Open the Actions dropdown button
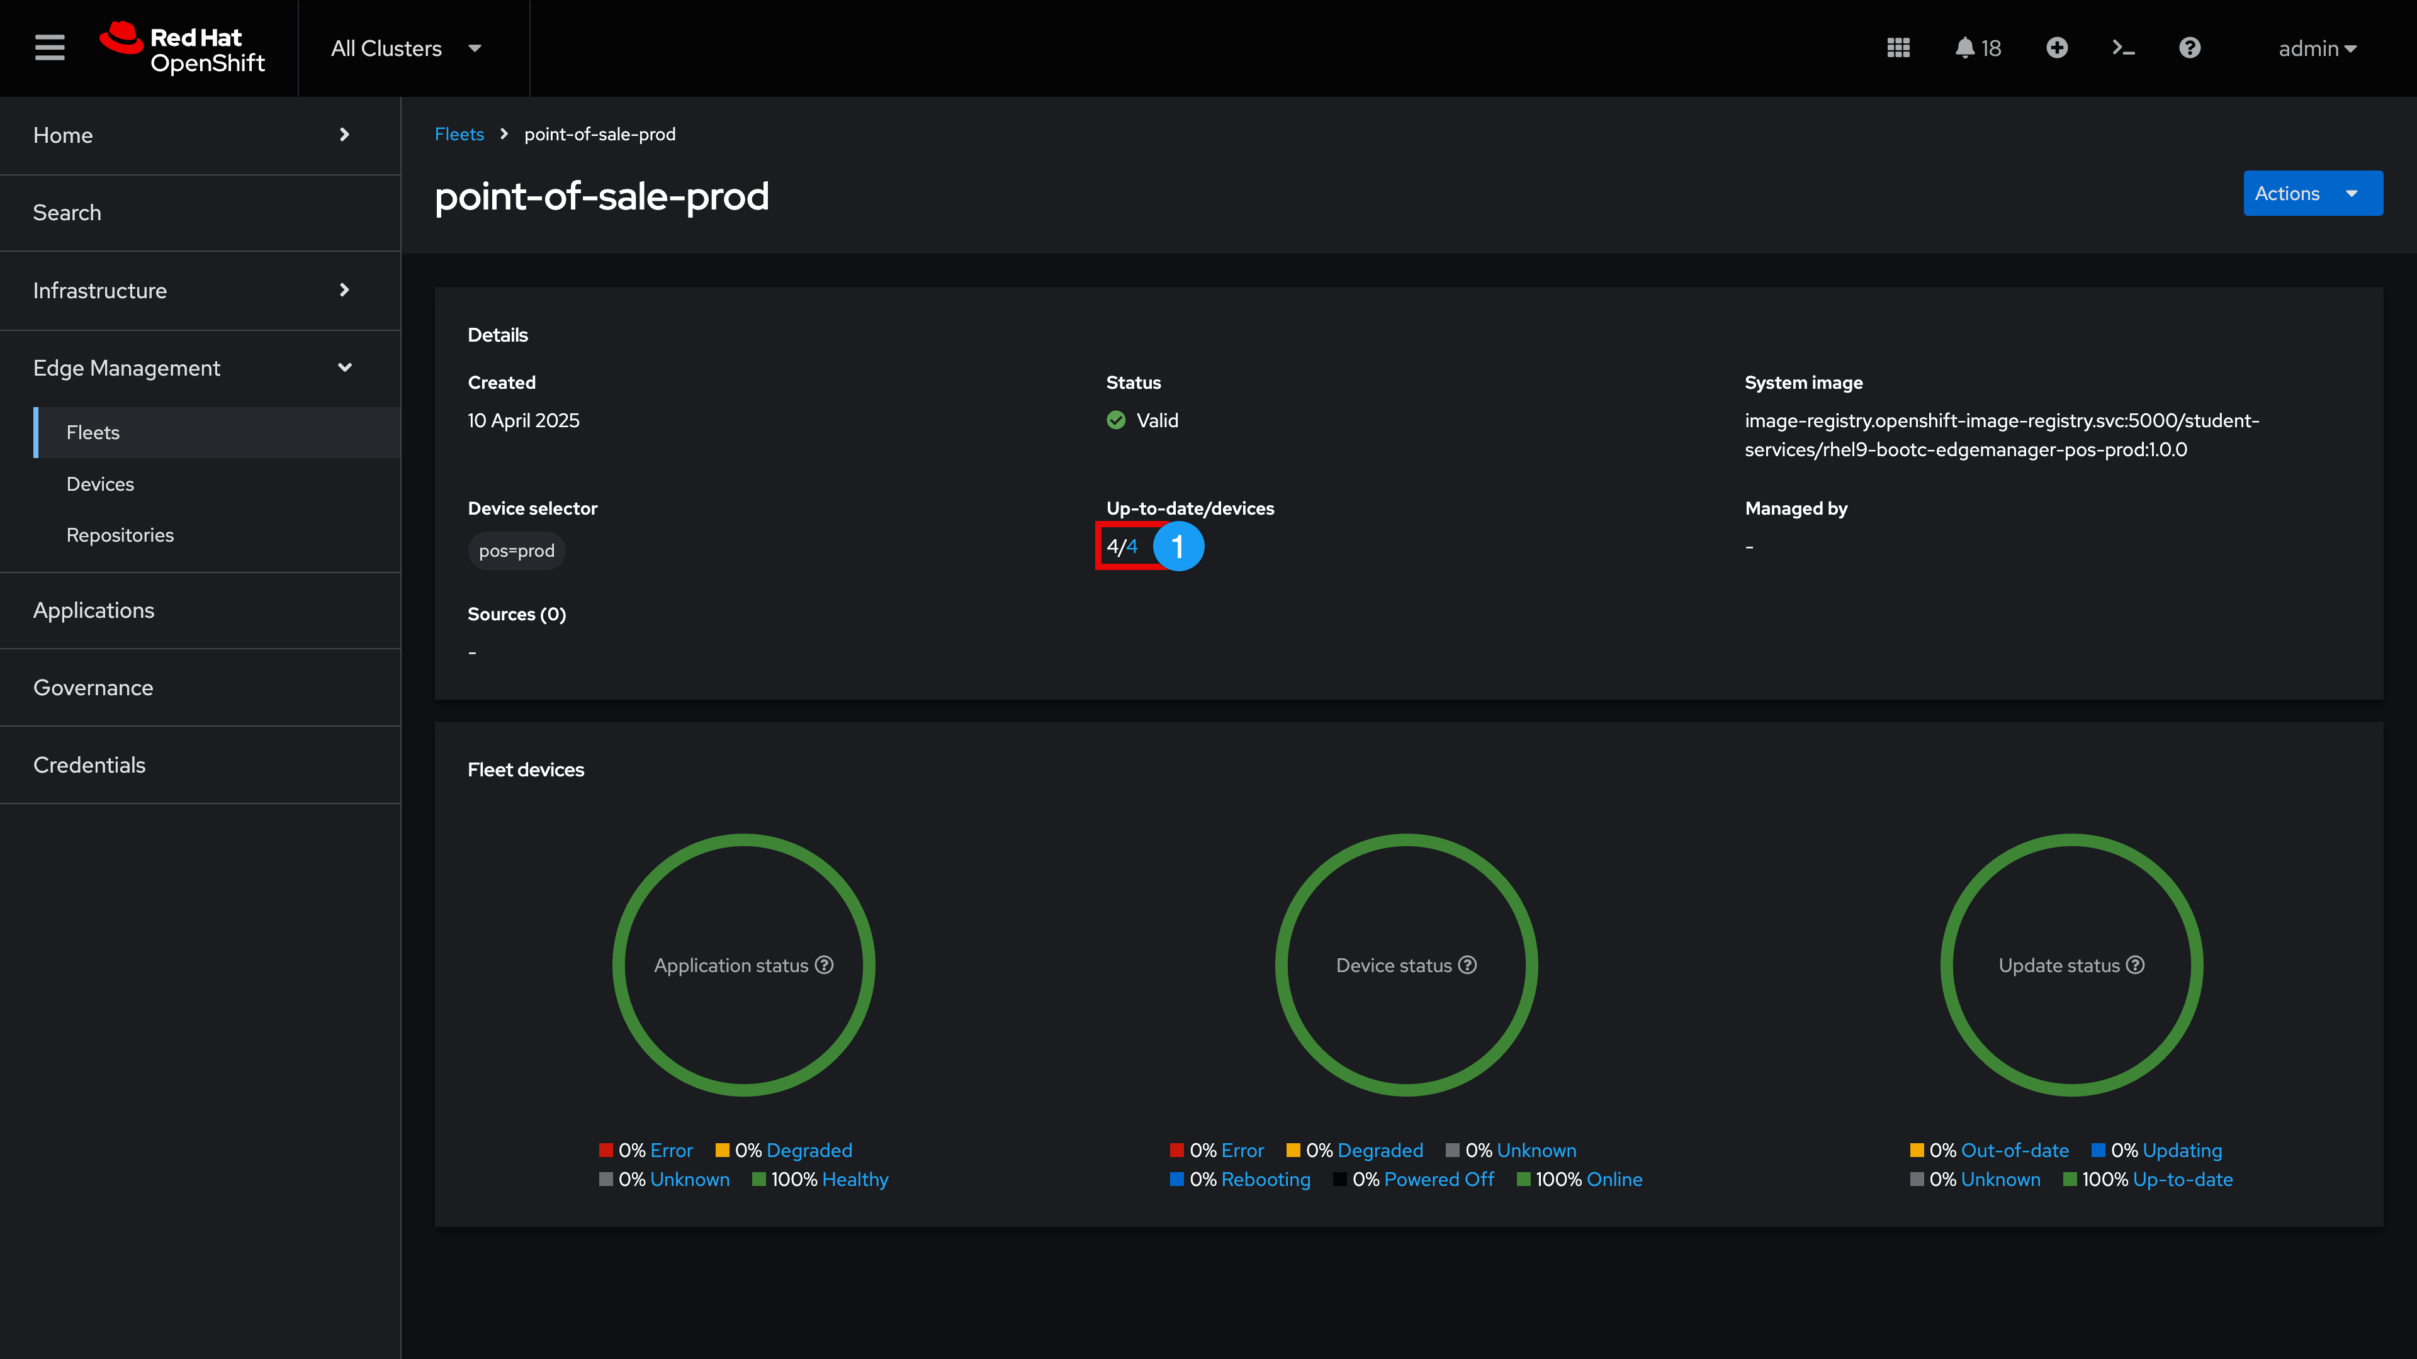 coord(2313,193)
